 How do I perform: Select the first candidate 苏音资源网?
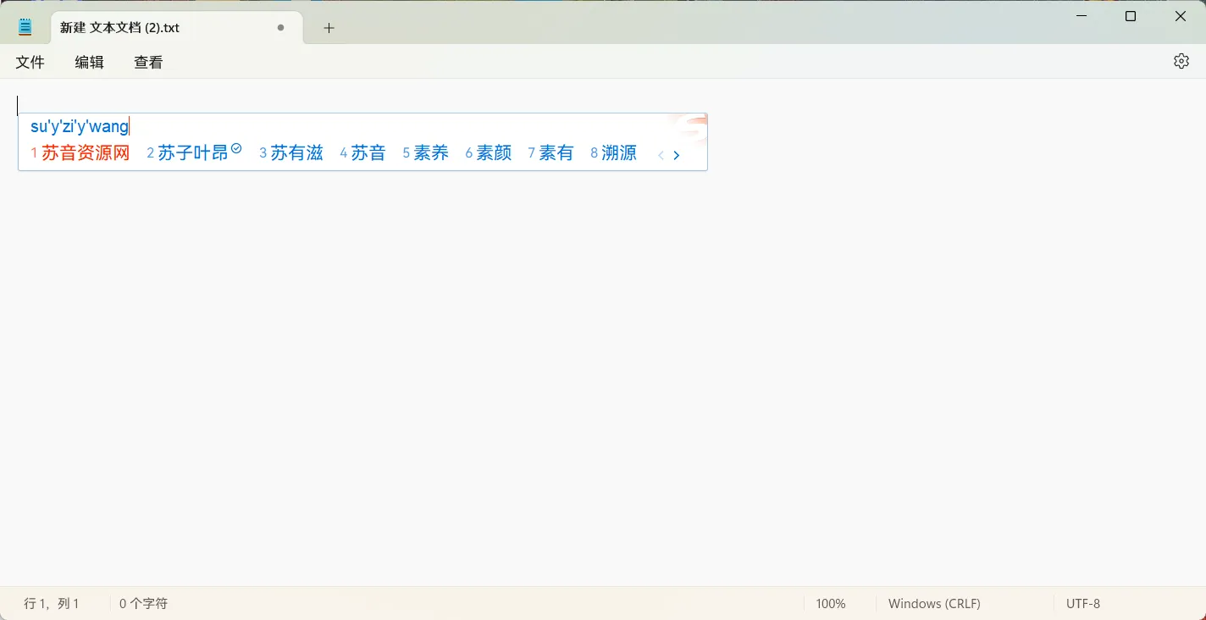86,152
